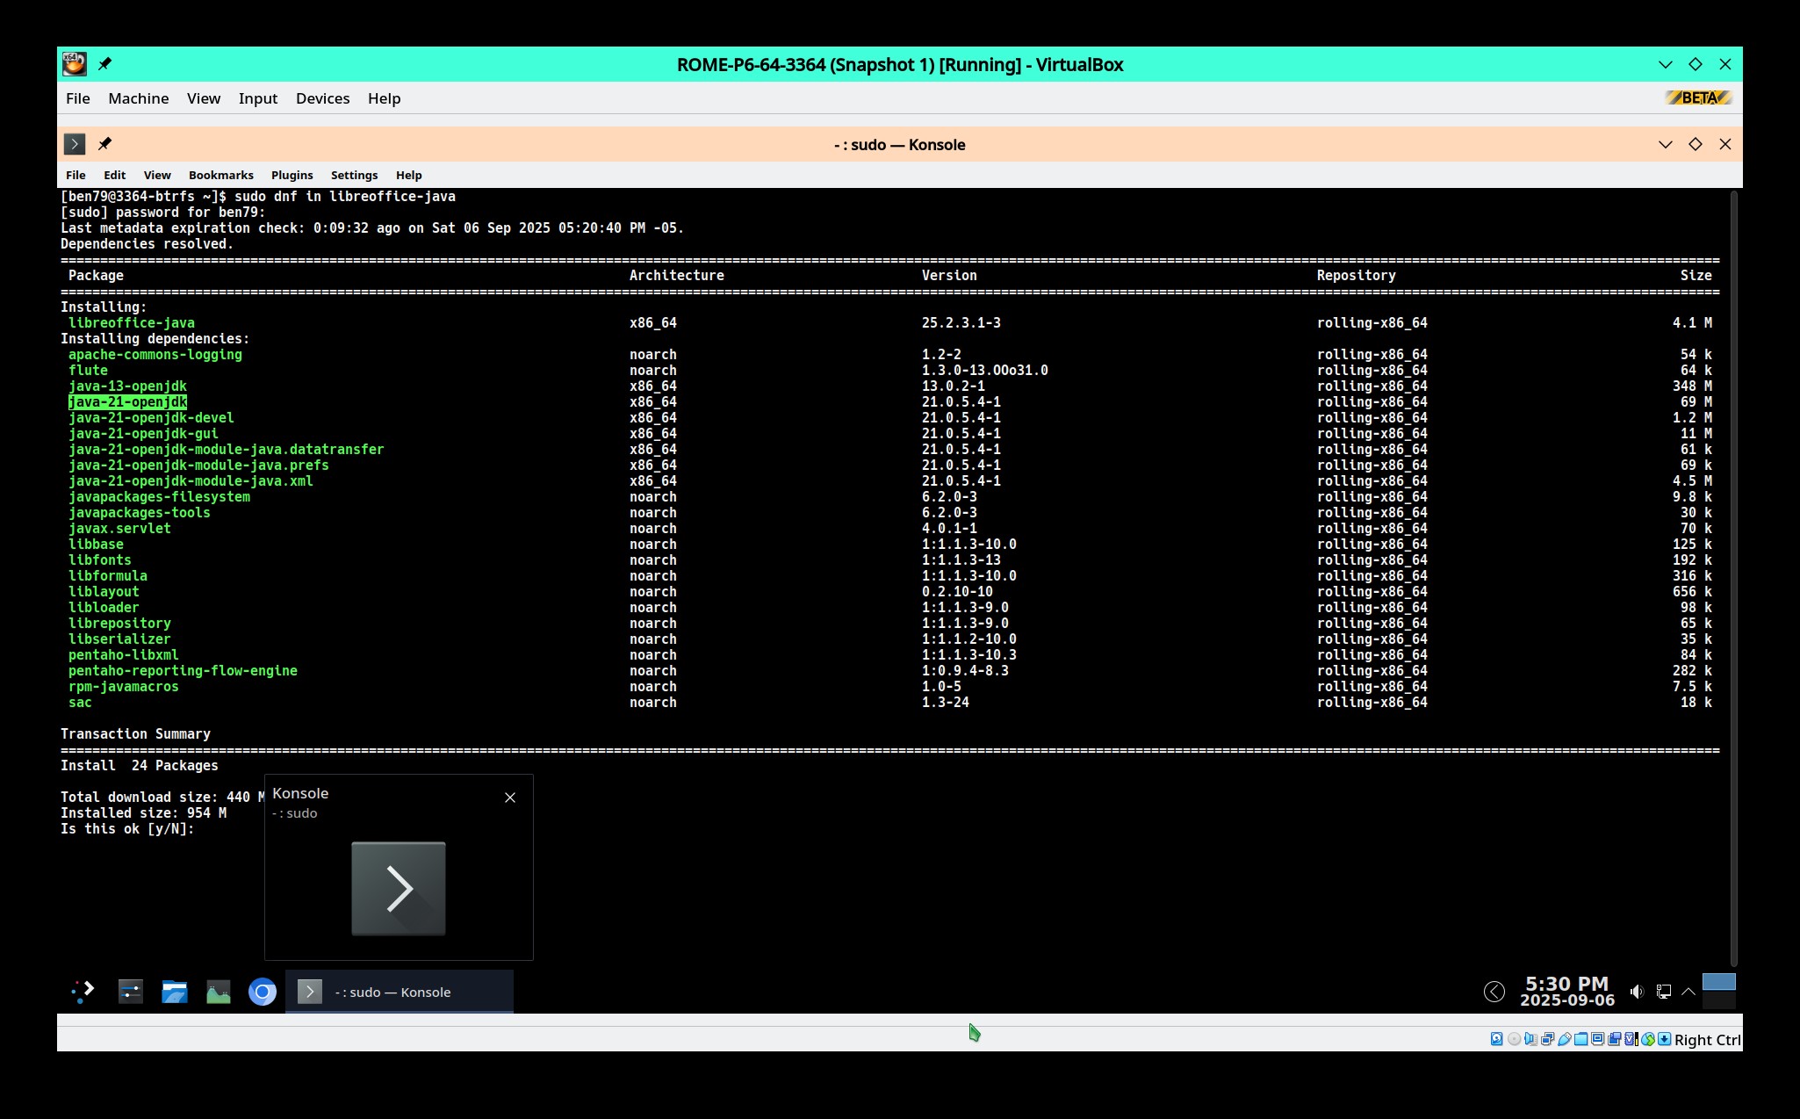The image size is (1800, 1119).
Task: Click VirtualBox shared folders status icon
Action: point(1580,1039)
